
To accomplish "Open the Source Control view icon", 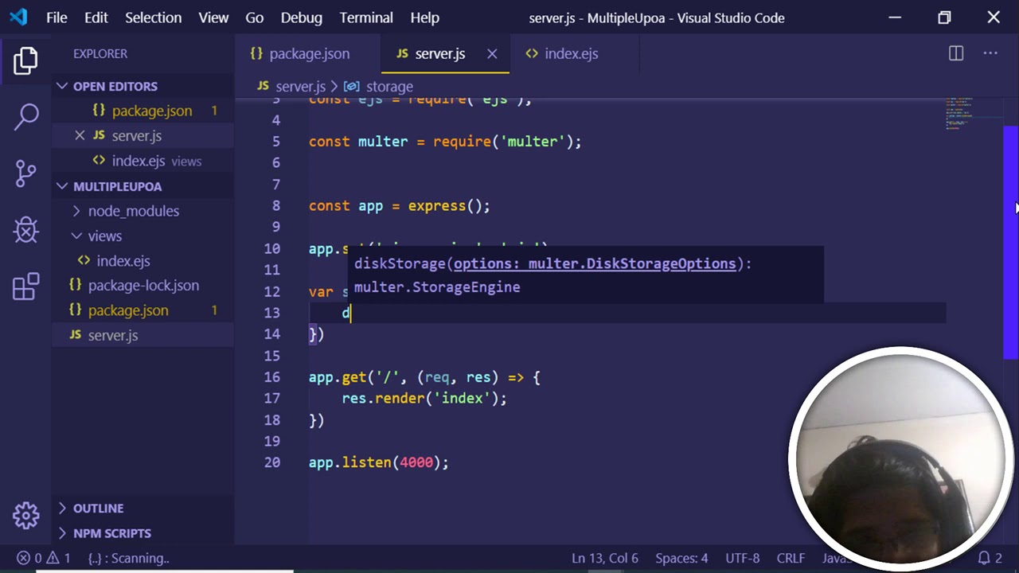I will pyautogui.click(x=25, y=173).
